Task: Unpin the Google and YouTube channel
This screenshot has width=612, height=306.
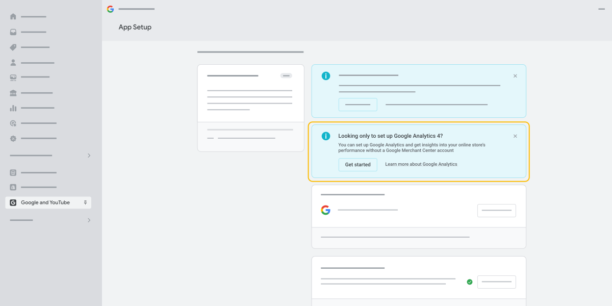Action: coord(85,202)
